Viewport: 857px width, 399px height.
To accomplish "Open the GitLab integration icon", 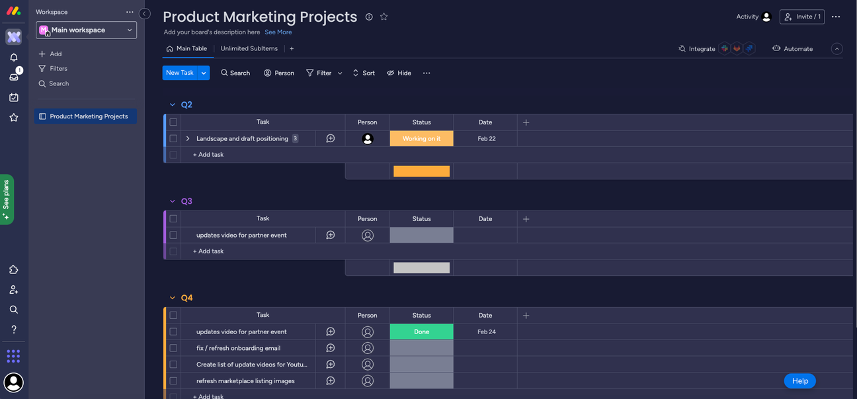I will 737,48.
